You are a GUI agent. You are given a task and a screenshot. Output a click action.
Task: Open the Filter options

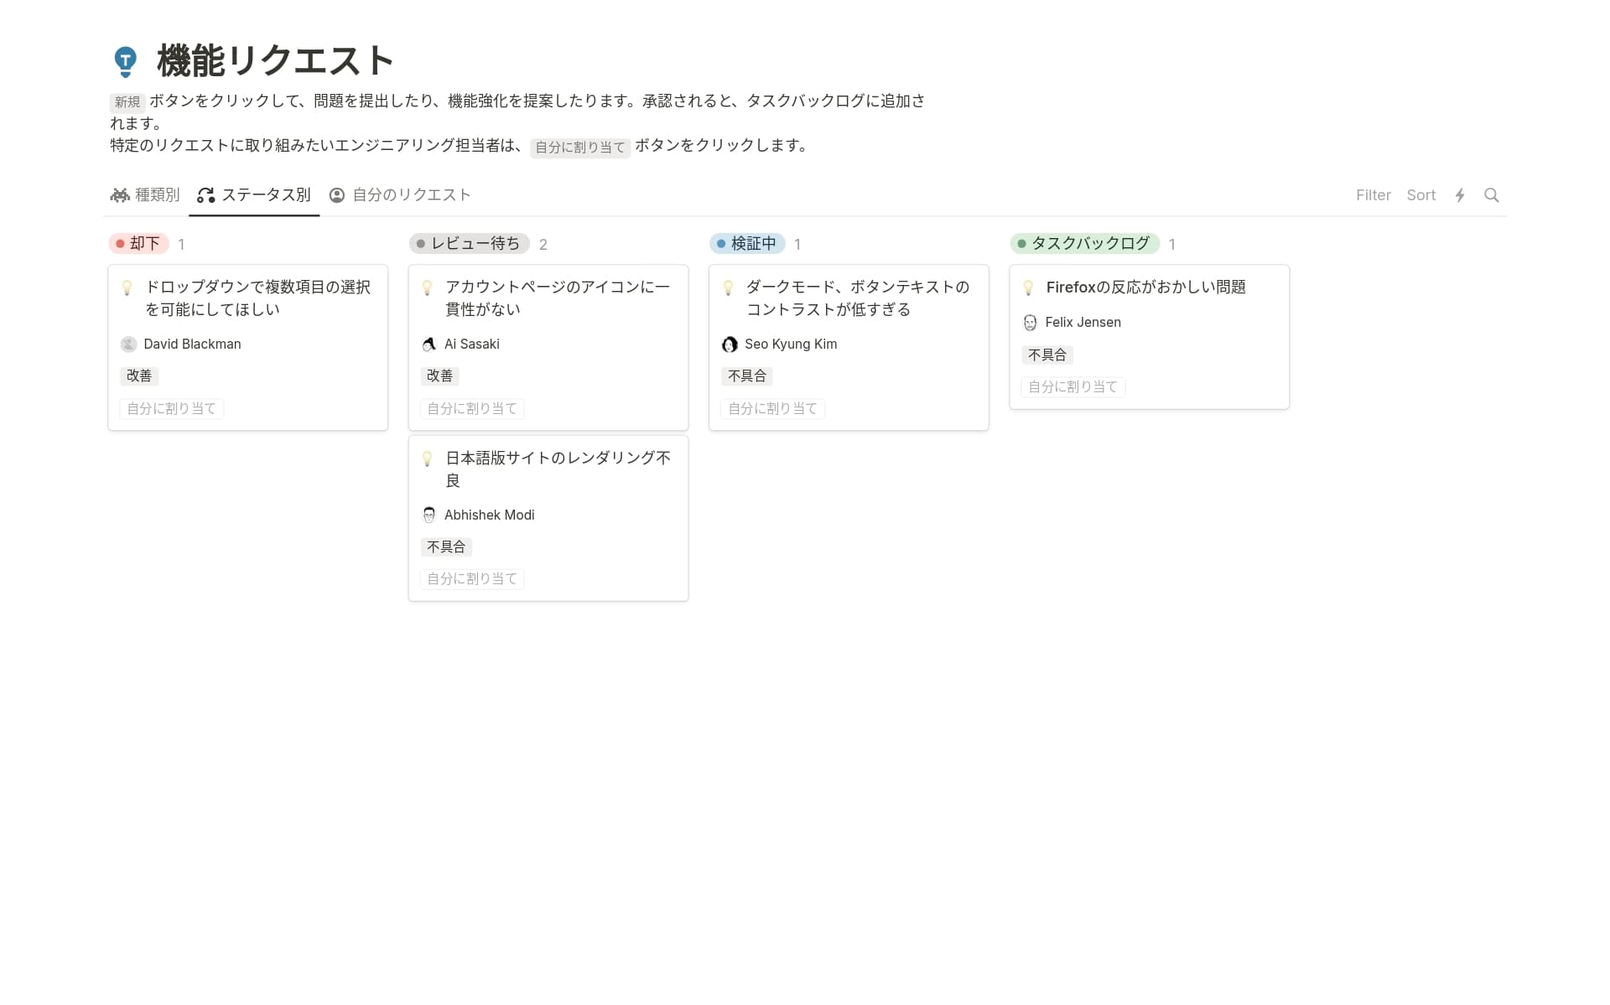click(1373, 195)
